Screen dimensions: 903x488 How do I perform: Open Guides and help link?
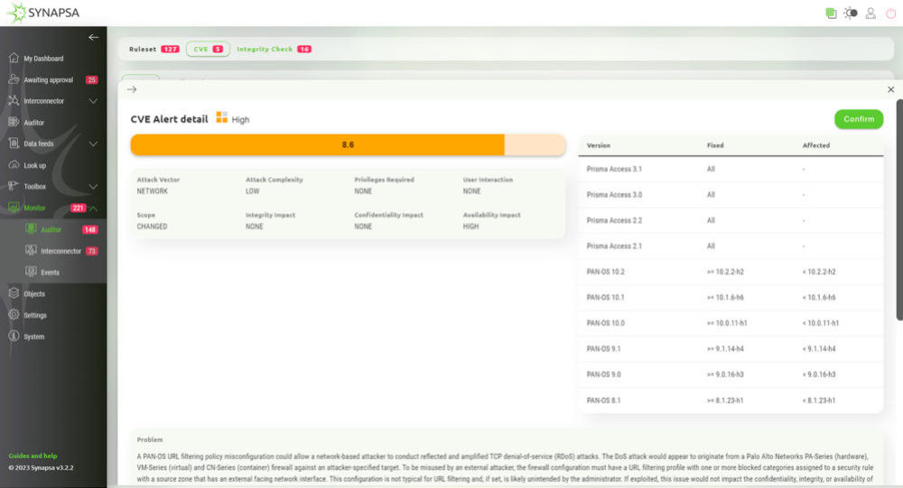[x=33, y=456]
